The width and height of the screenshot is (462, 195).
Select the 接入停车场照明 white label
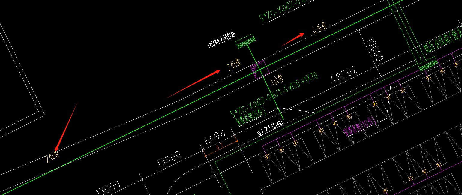click(x=270, y=128)
